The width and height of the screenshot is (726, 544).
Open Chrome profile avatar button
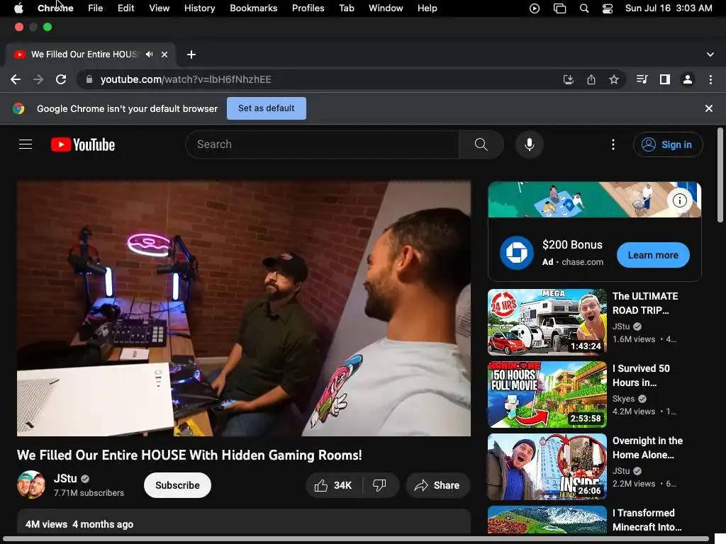coord(688,79)
